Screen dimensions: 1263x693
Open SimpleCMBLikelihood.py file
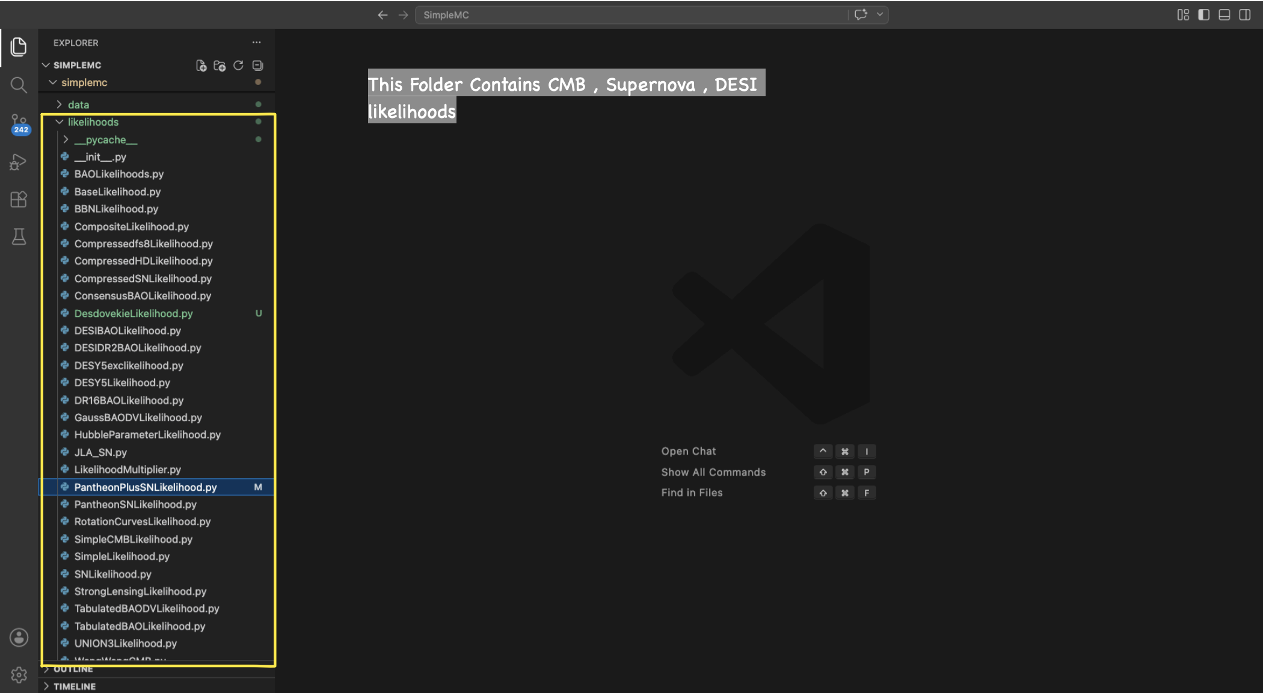click(158, 540)
